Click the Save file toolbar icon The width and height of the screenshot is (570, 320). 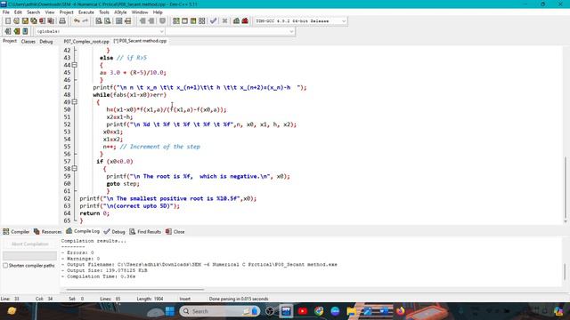(25, 21)
